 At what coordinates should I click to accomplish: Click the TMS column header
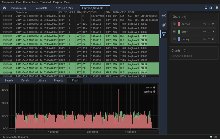pyautogui.click(x=94, y=12)
